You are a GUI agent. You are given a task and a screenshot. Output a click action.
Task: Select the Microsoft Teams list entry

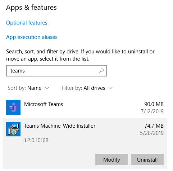pos(85,108)
